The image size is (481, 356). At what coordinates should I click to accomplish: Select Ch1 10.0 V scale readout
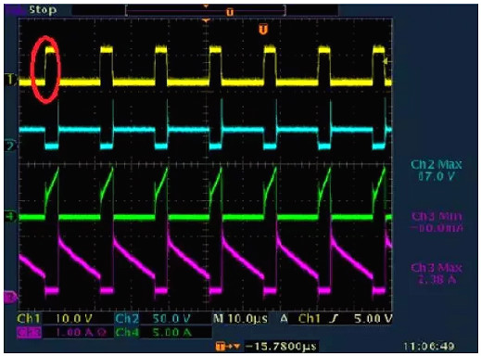(x=55, y=319)
